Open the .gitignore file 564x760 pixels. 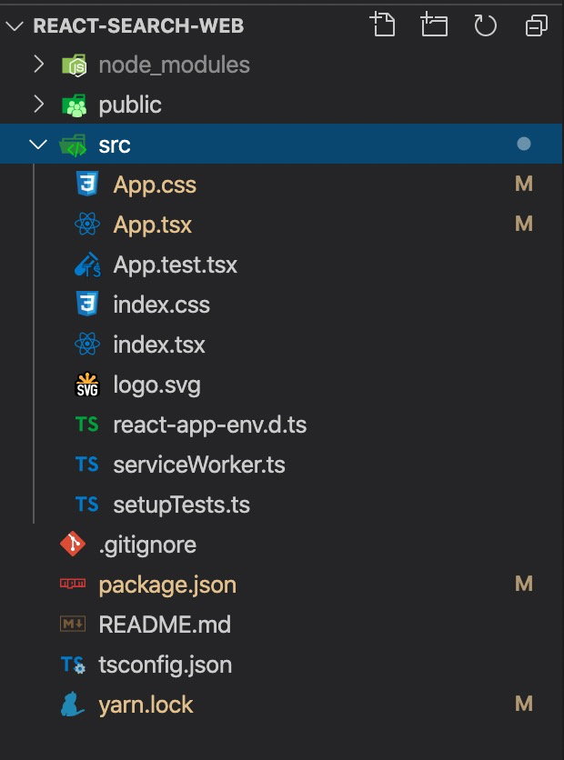[147, 545]
